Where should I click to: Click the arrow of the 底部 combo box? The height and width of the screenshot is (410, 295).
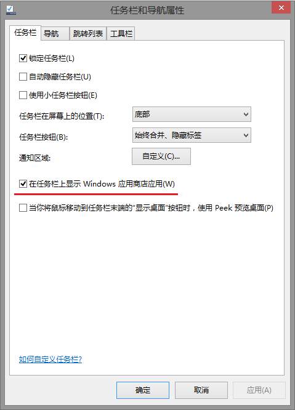(x=246, y=115)
